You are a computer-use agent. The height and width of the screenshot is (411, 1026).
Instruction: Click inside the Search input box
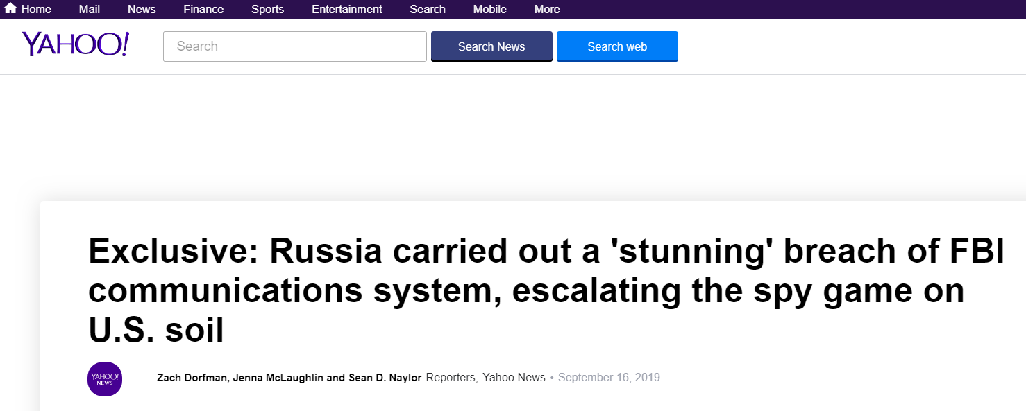294,46
